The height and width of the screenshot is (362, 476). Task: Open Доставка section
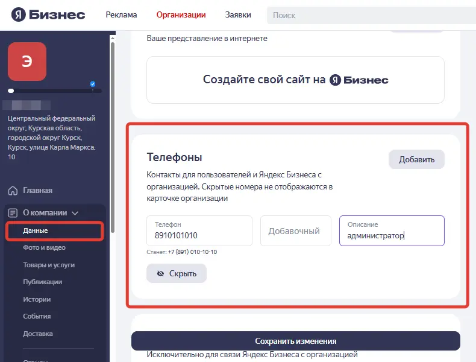(x=38, y=334)
